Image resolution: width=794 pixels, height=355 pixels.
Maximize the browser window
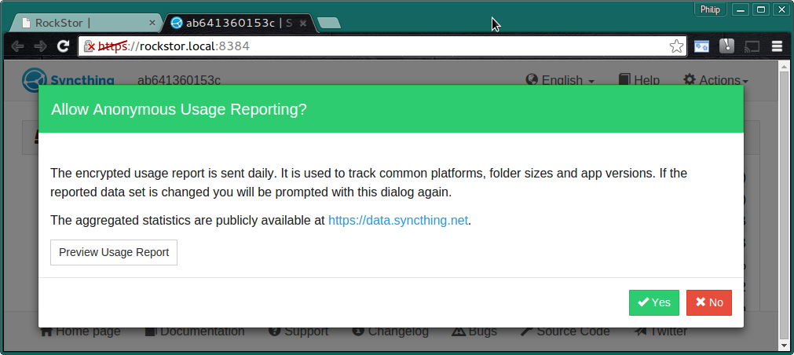[760, 9]
